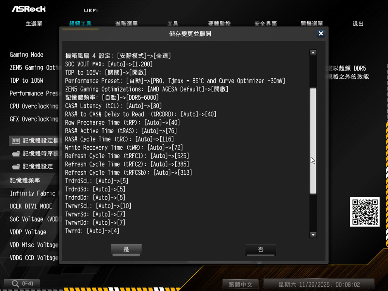Open the 退出 menu tab
Screen dimensions: 388x291
[x=358, y=24]
